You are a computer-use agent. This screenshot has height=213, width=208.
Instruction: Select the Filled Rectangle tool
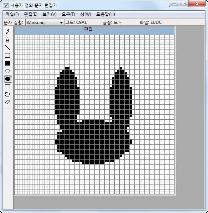[7, 63]
